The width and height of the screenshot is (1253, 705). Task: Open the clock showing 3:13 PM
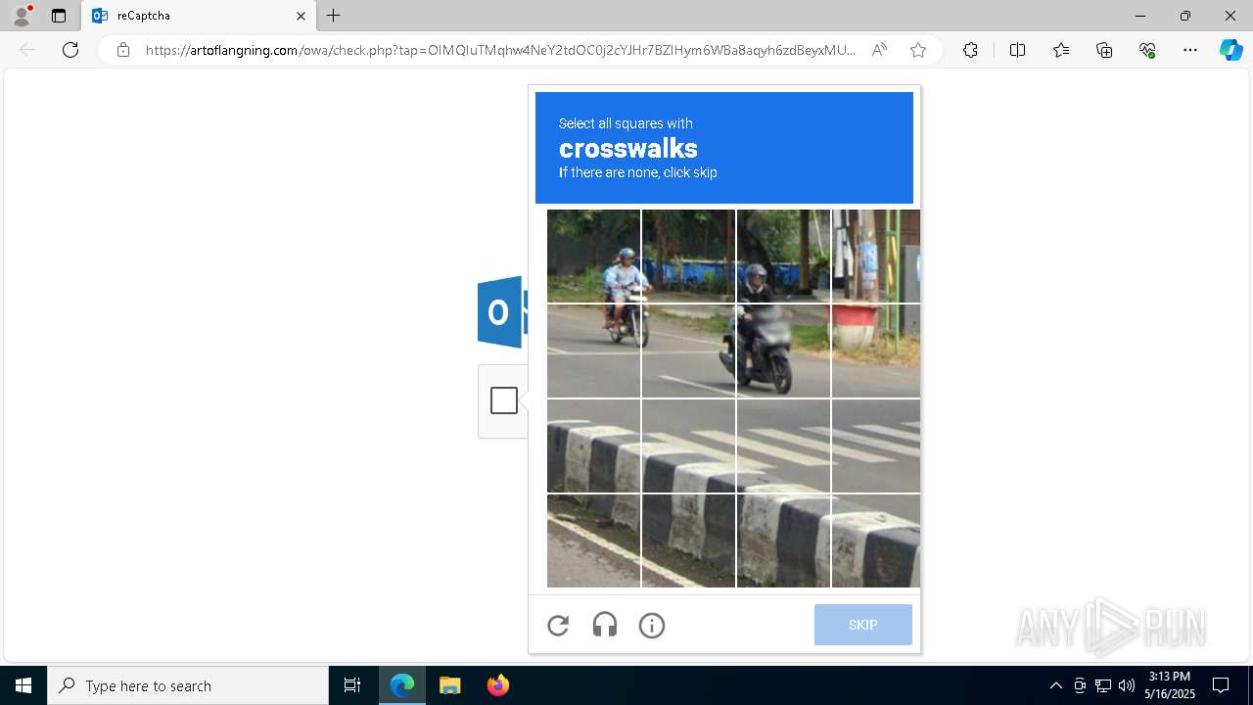tap(1170, 685)
